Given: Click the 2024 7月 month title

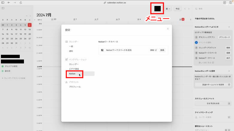Looking at the screenshot, I should pos(44,15).
